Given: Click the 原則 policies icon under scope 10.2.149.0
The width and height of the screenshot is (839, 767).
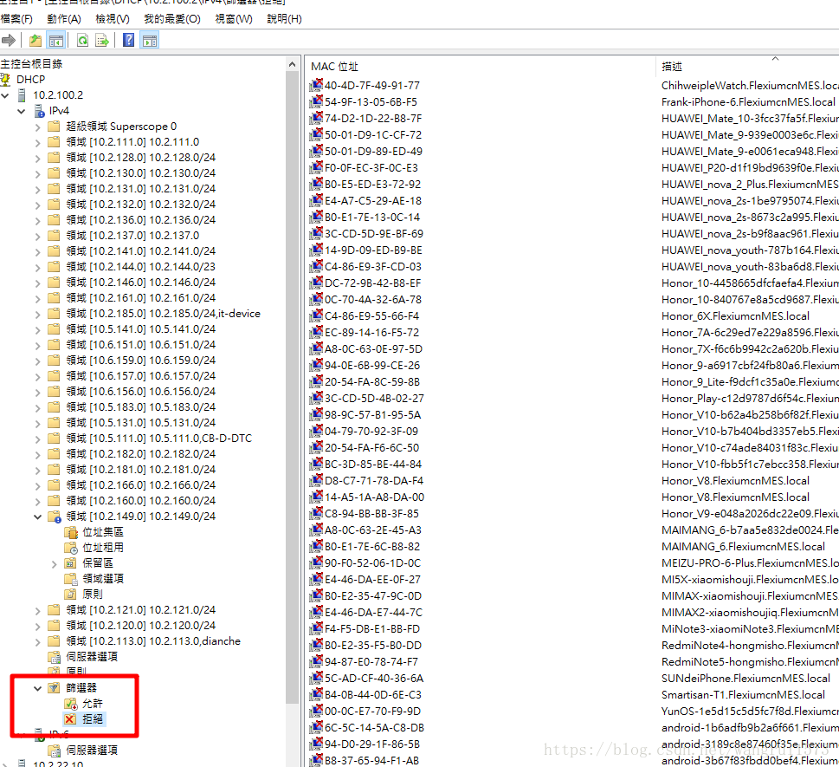Looking at the screenshot, I should click(x=70, y=595).
